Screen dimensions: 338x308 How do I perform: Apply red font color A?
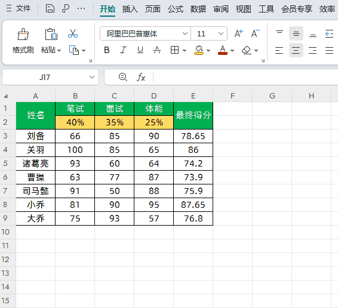223,50
